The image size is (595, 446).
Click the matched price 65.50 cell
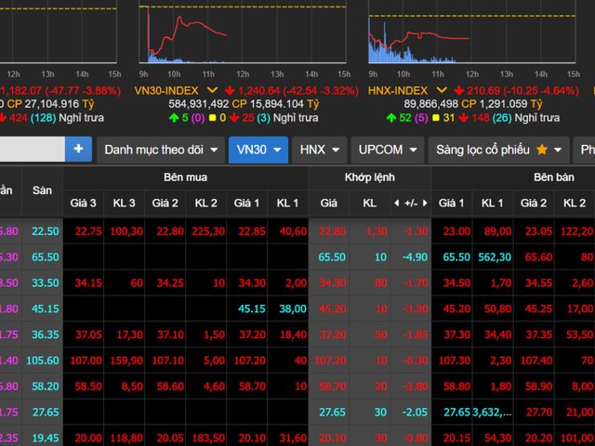(332, 257)
